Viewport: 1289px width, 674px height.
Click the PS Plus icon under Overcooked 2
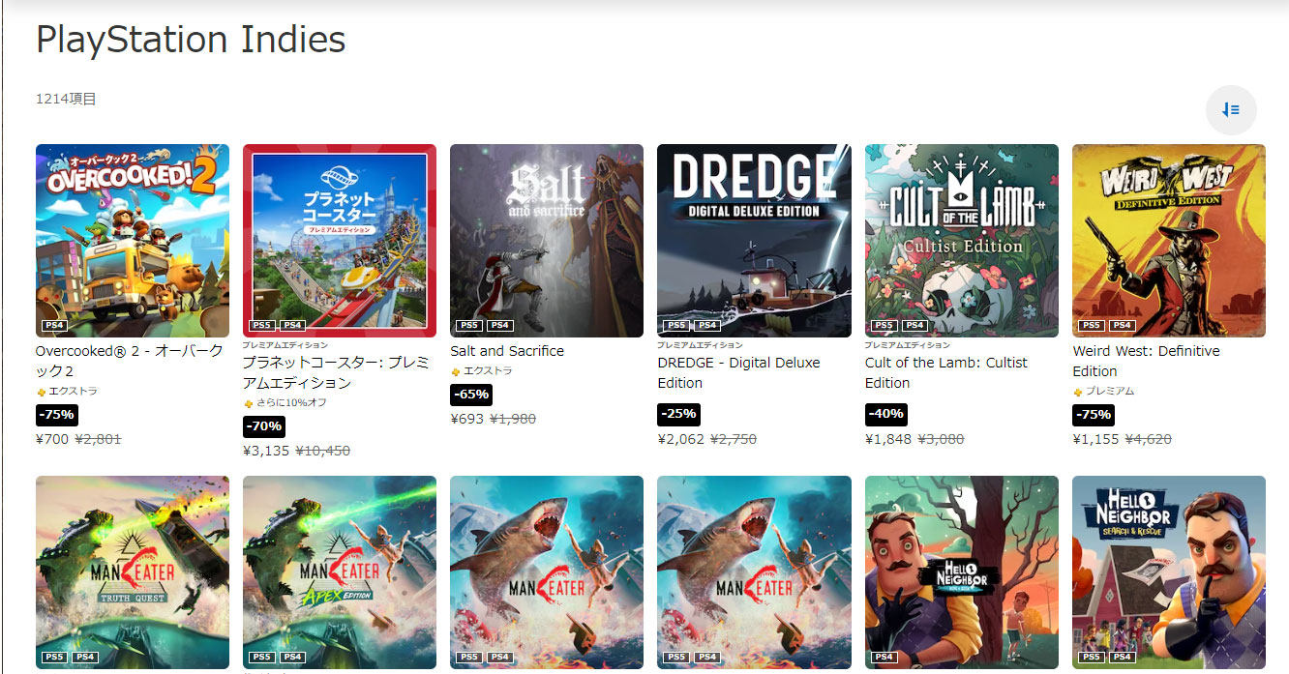[x=42, y=392]
